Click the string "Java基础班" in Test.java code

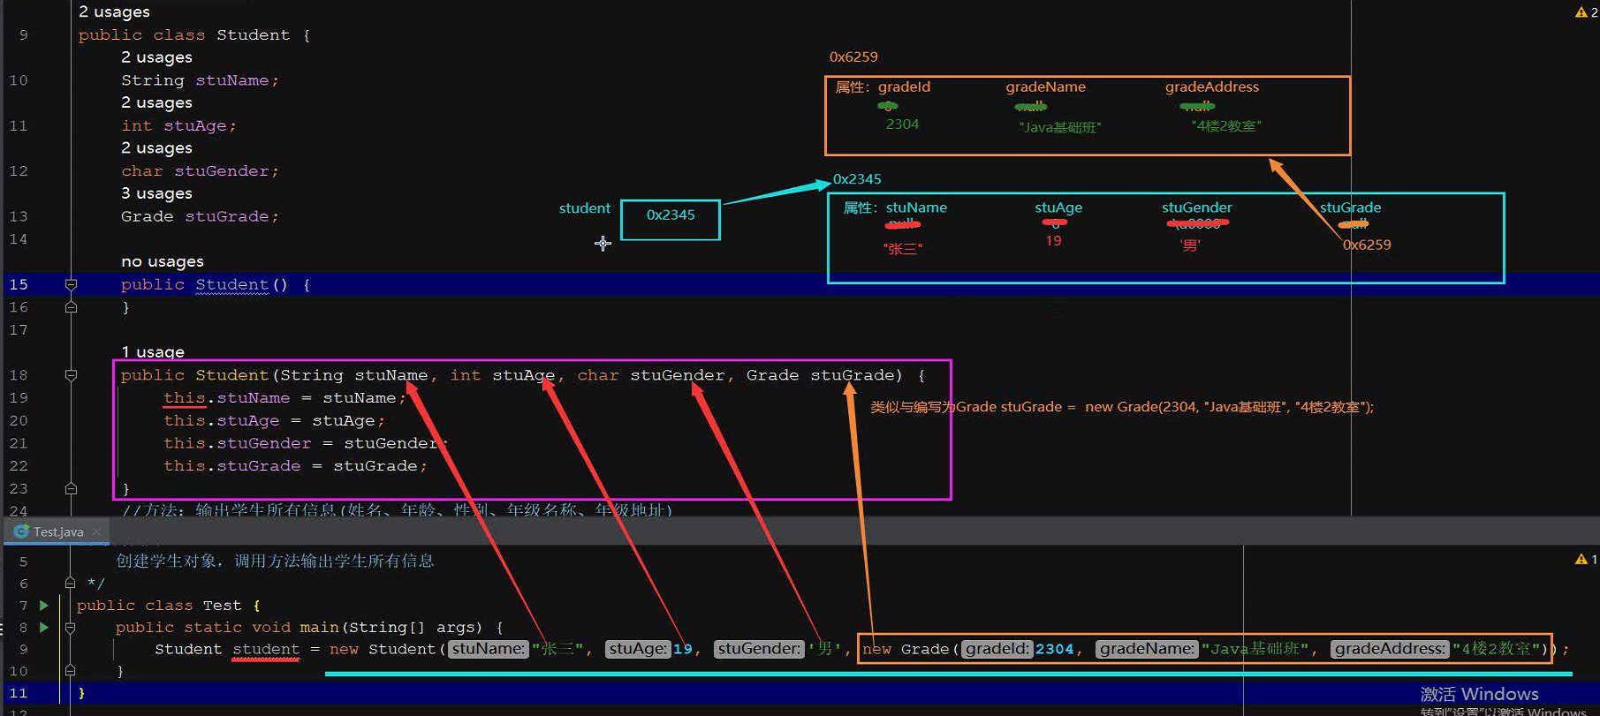(1255, 649)
